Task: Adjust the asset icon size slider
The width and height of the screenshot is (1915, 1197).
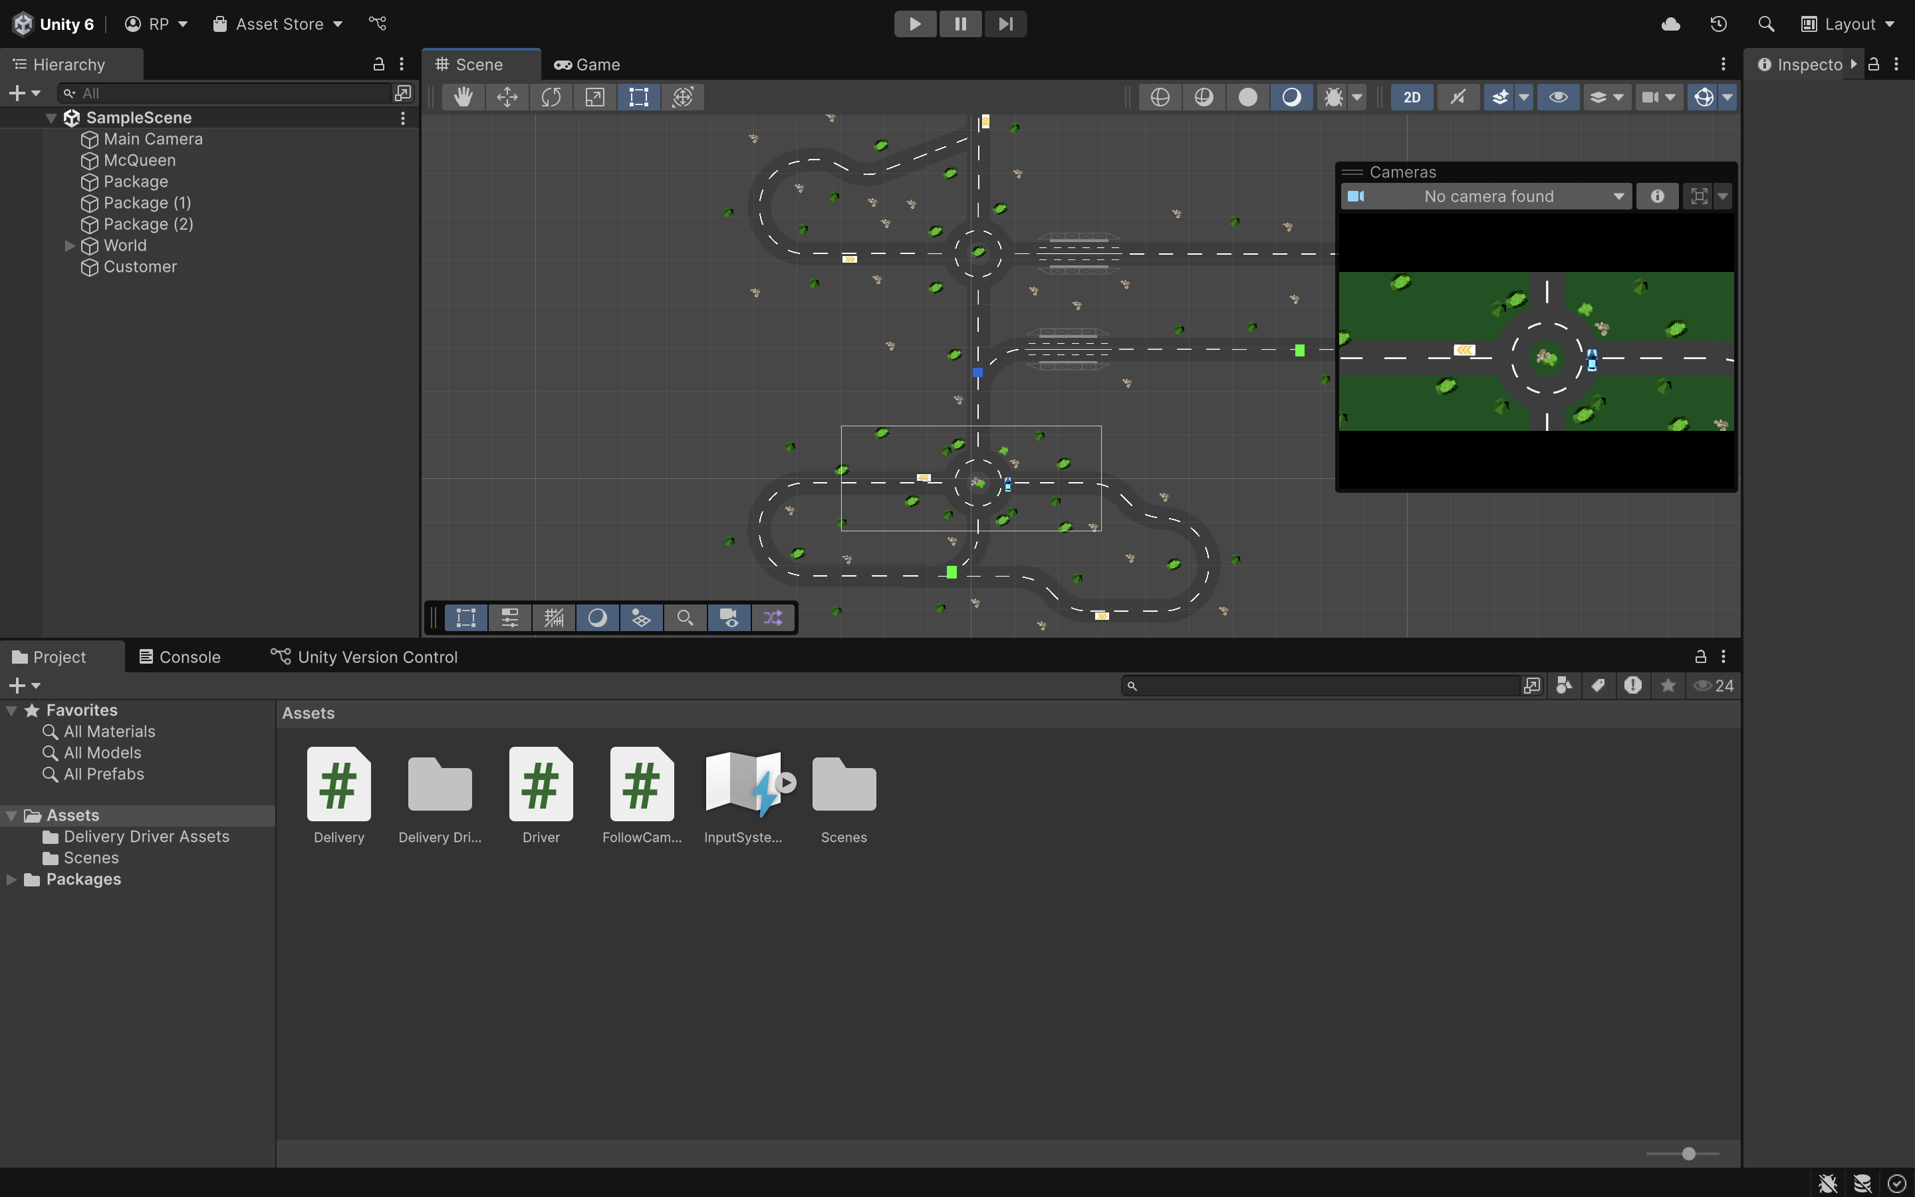Action: click(1688, 1154)
